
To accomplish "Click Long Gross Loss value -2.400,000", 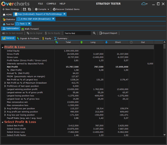I will (98, 57).
